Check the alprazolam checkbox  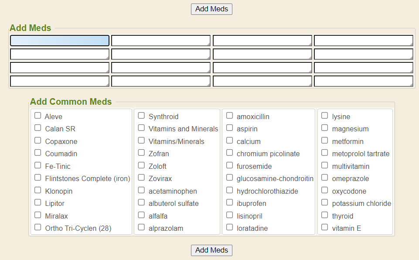[141, 227]
